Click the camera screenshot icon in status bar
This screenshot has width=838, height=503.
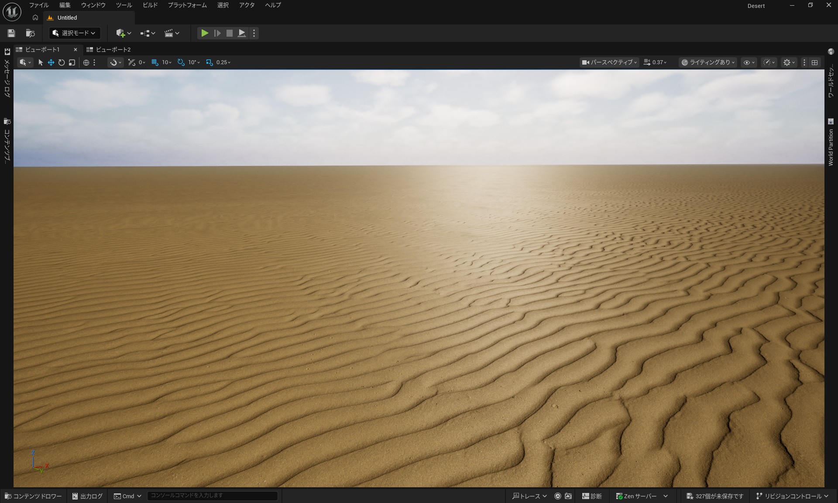click(x=567, y=496)
